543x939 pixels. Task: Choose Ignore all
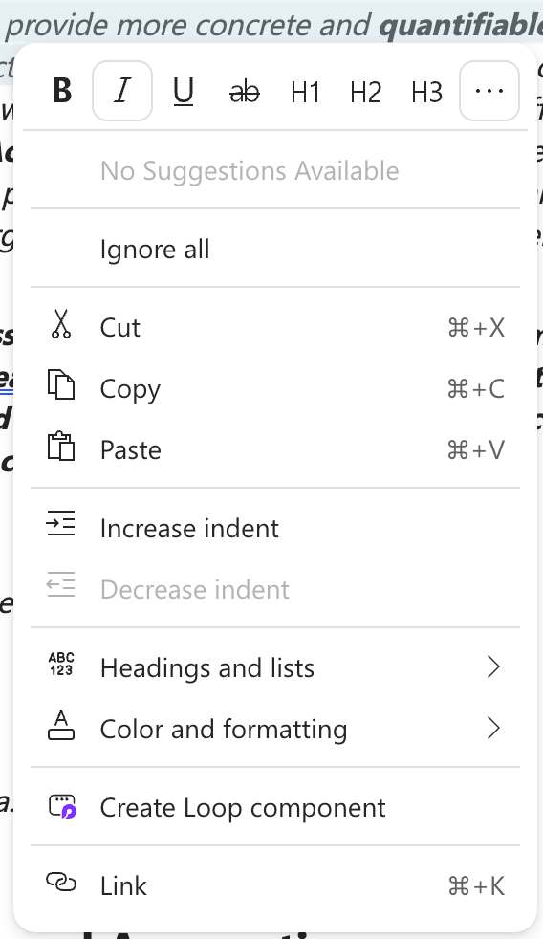[275, 250]
